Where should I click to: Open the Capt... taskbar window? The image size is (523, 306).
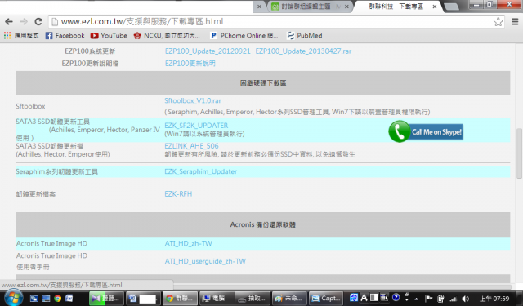tap(326, 299)
